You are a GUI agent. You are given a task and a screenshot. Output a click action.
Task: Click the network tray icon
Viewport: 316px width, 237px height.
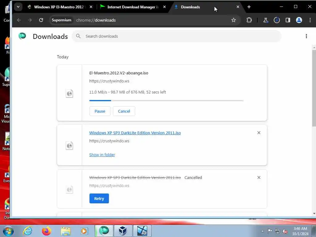277,231
